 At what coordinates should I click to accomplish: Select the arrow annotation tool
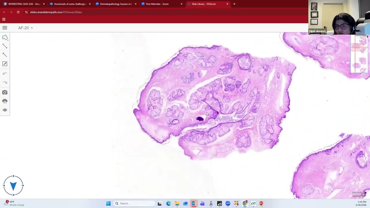pos(5,55)
